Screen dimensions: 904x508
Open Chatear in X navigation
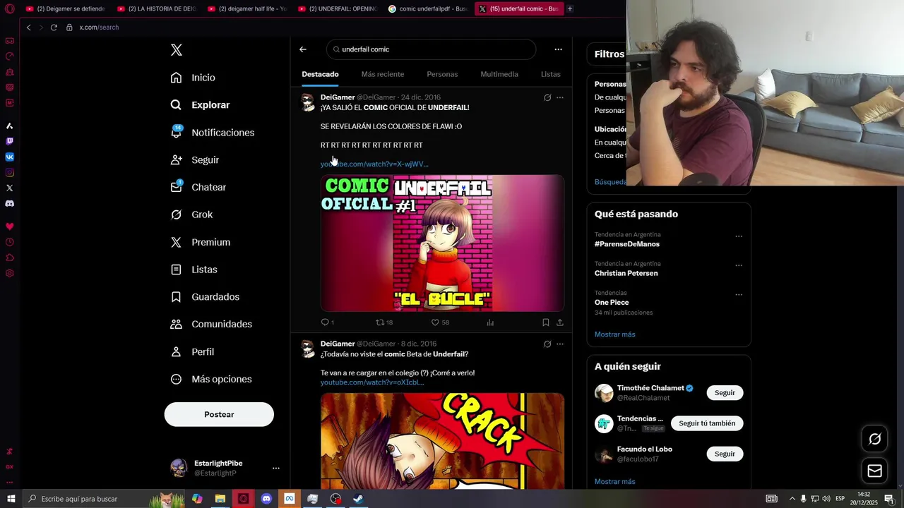(198, 187)
